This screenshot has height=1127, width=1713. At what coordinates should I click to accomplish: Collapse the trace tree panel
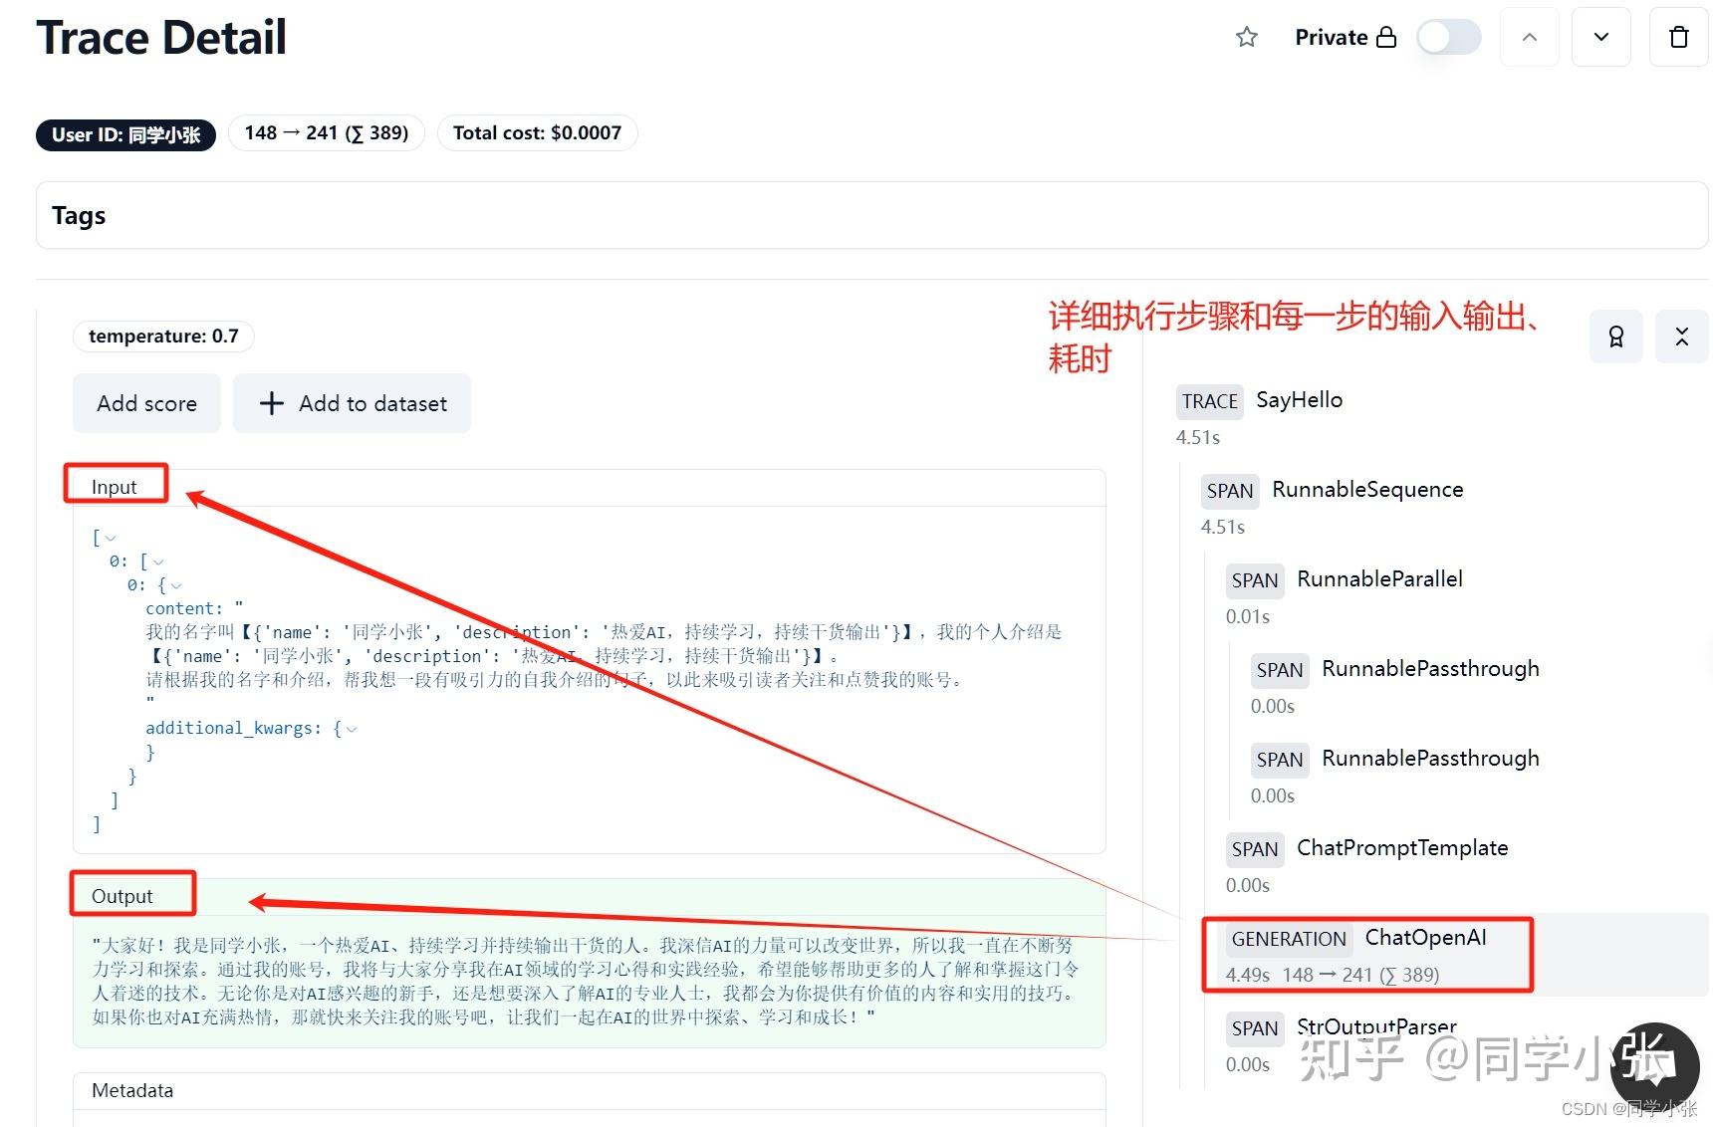(1682, 337)
